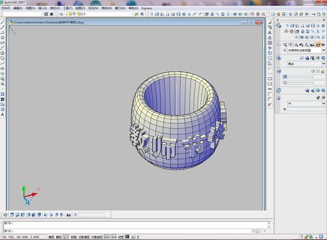Select the Polygon draw tool
Screen dimensions: 327x240
click(x=3, y=37)
